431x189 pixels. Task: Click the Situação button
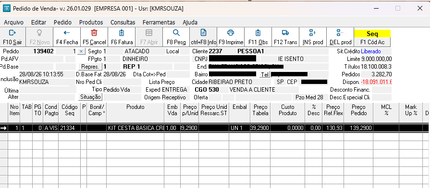[x=90, y=97]
